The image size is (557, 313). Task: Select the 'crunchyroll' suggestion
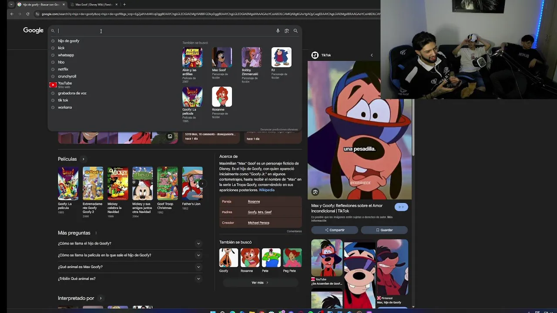point(67,77)
